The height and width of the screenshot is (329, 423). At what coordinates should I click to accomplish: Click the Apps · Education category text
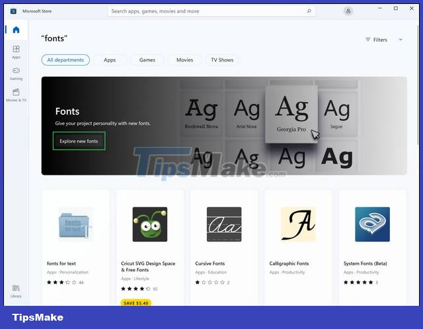pyautogui.click(x=211, y=272)
